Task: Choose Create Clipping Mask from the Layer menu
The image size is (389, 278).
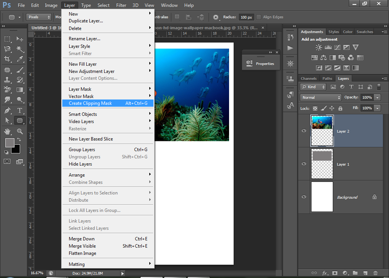Action: click(90, 103)
